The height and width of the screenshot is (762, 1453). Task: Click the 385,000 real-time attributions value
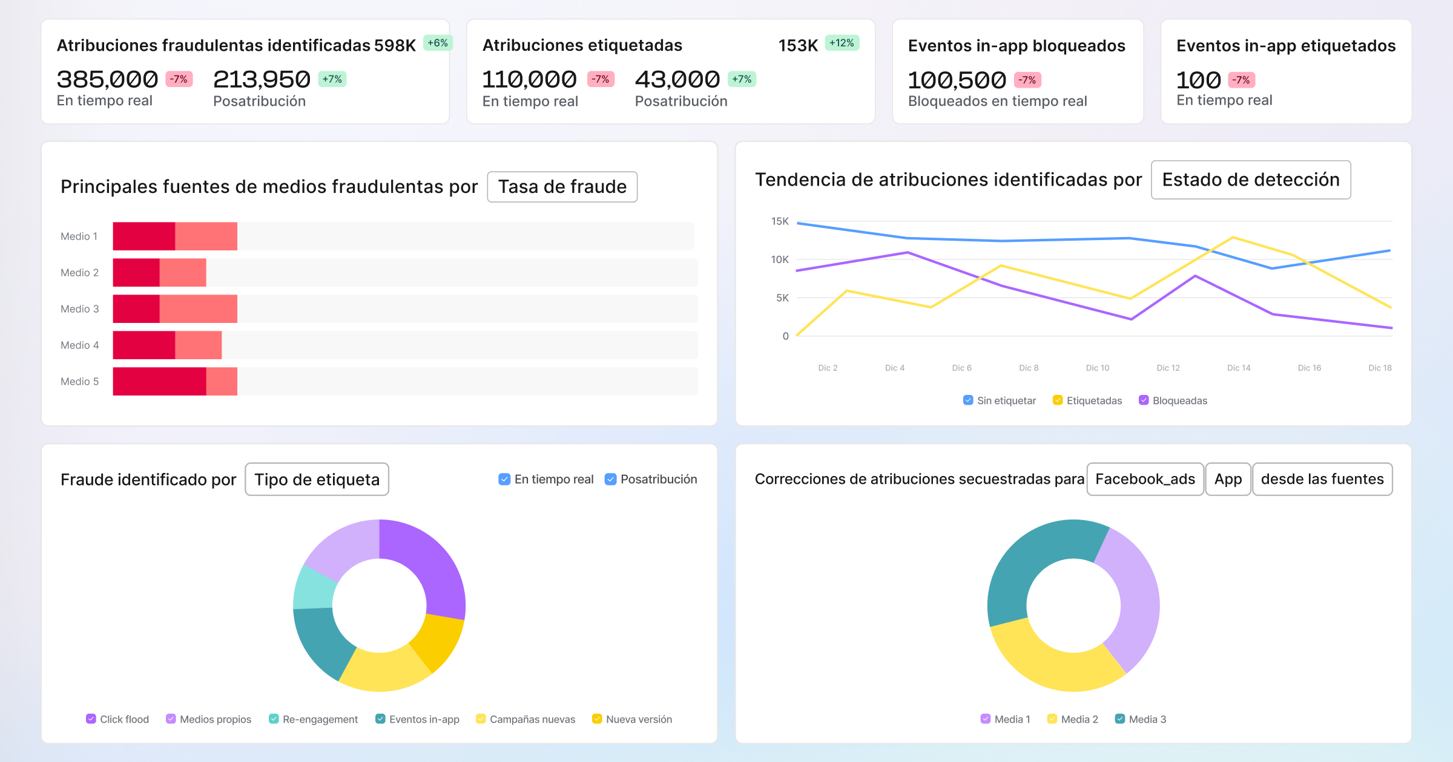(x=107, y=79)
